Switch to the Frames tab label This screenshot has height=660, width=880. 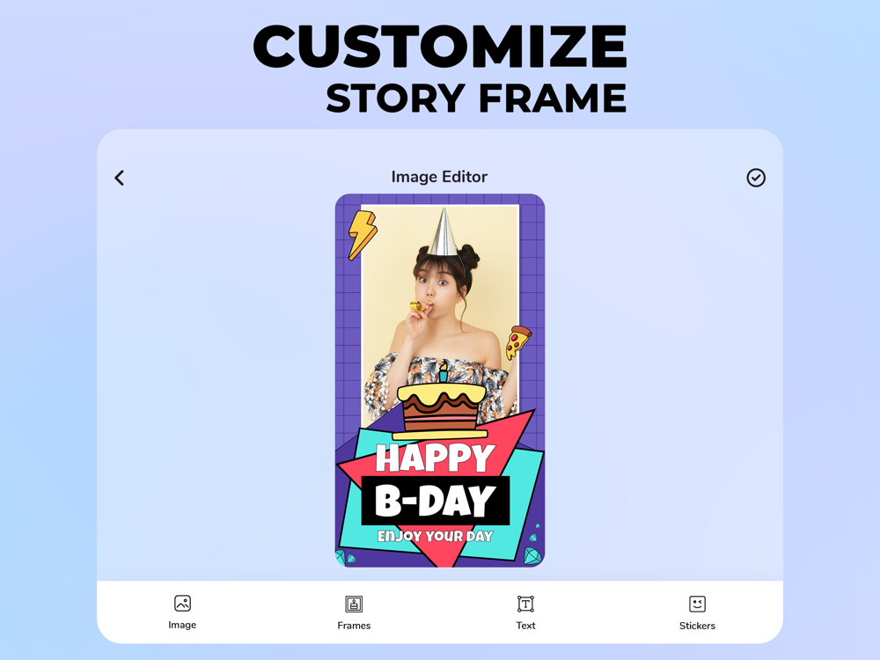coord(354,625)
